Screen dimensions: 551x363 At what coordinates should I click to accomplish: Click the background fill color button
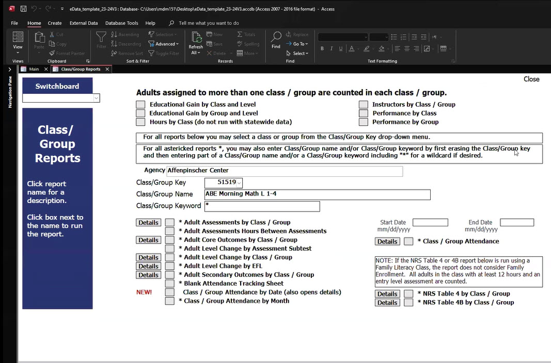[382, 48]
